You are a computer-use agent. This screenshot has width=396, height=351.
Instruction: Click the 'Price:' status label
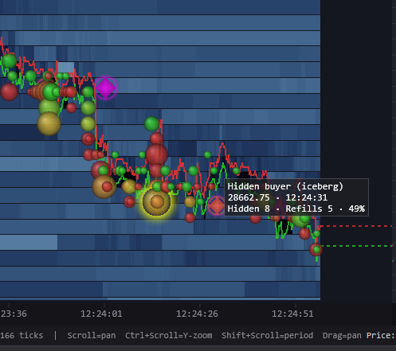click(381, 335)
